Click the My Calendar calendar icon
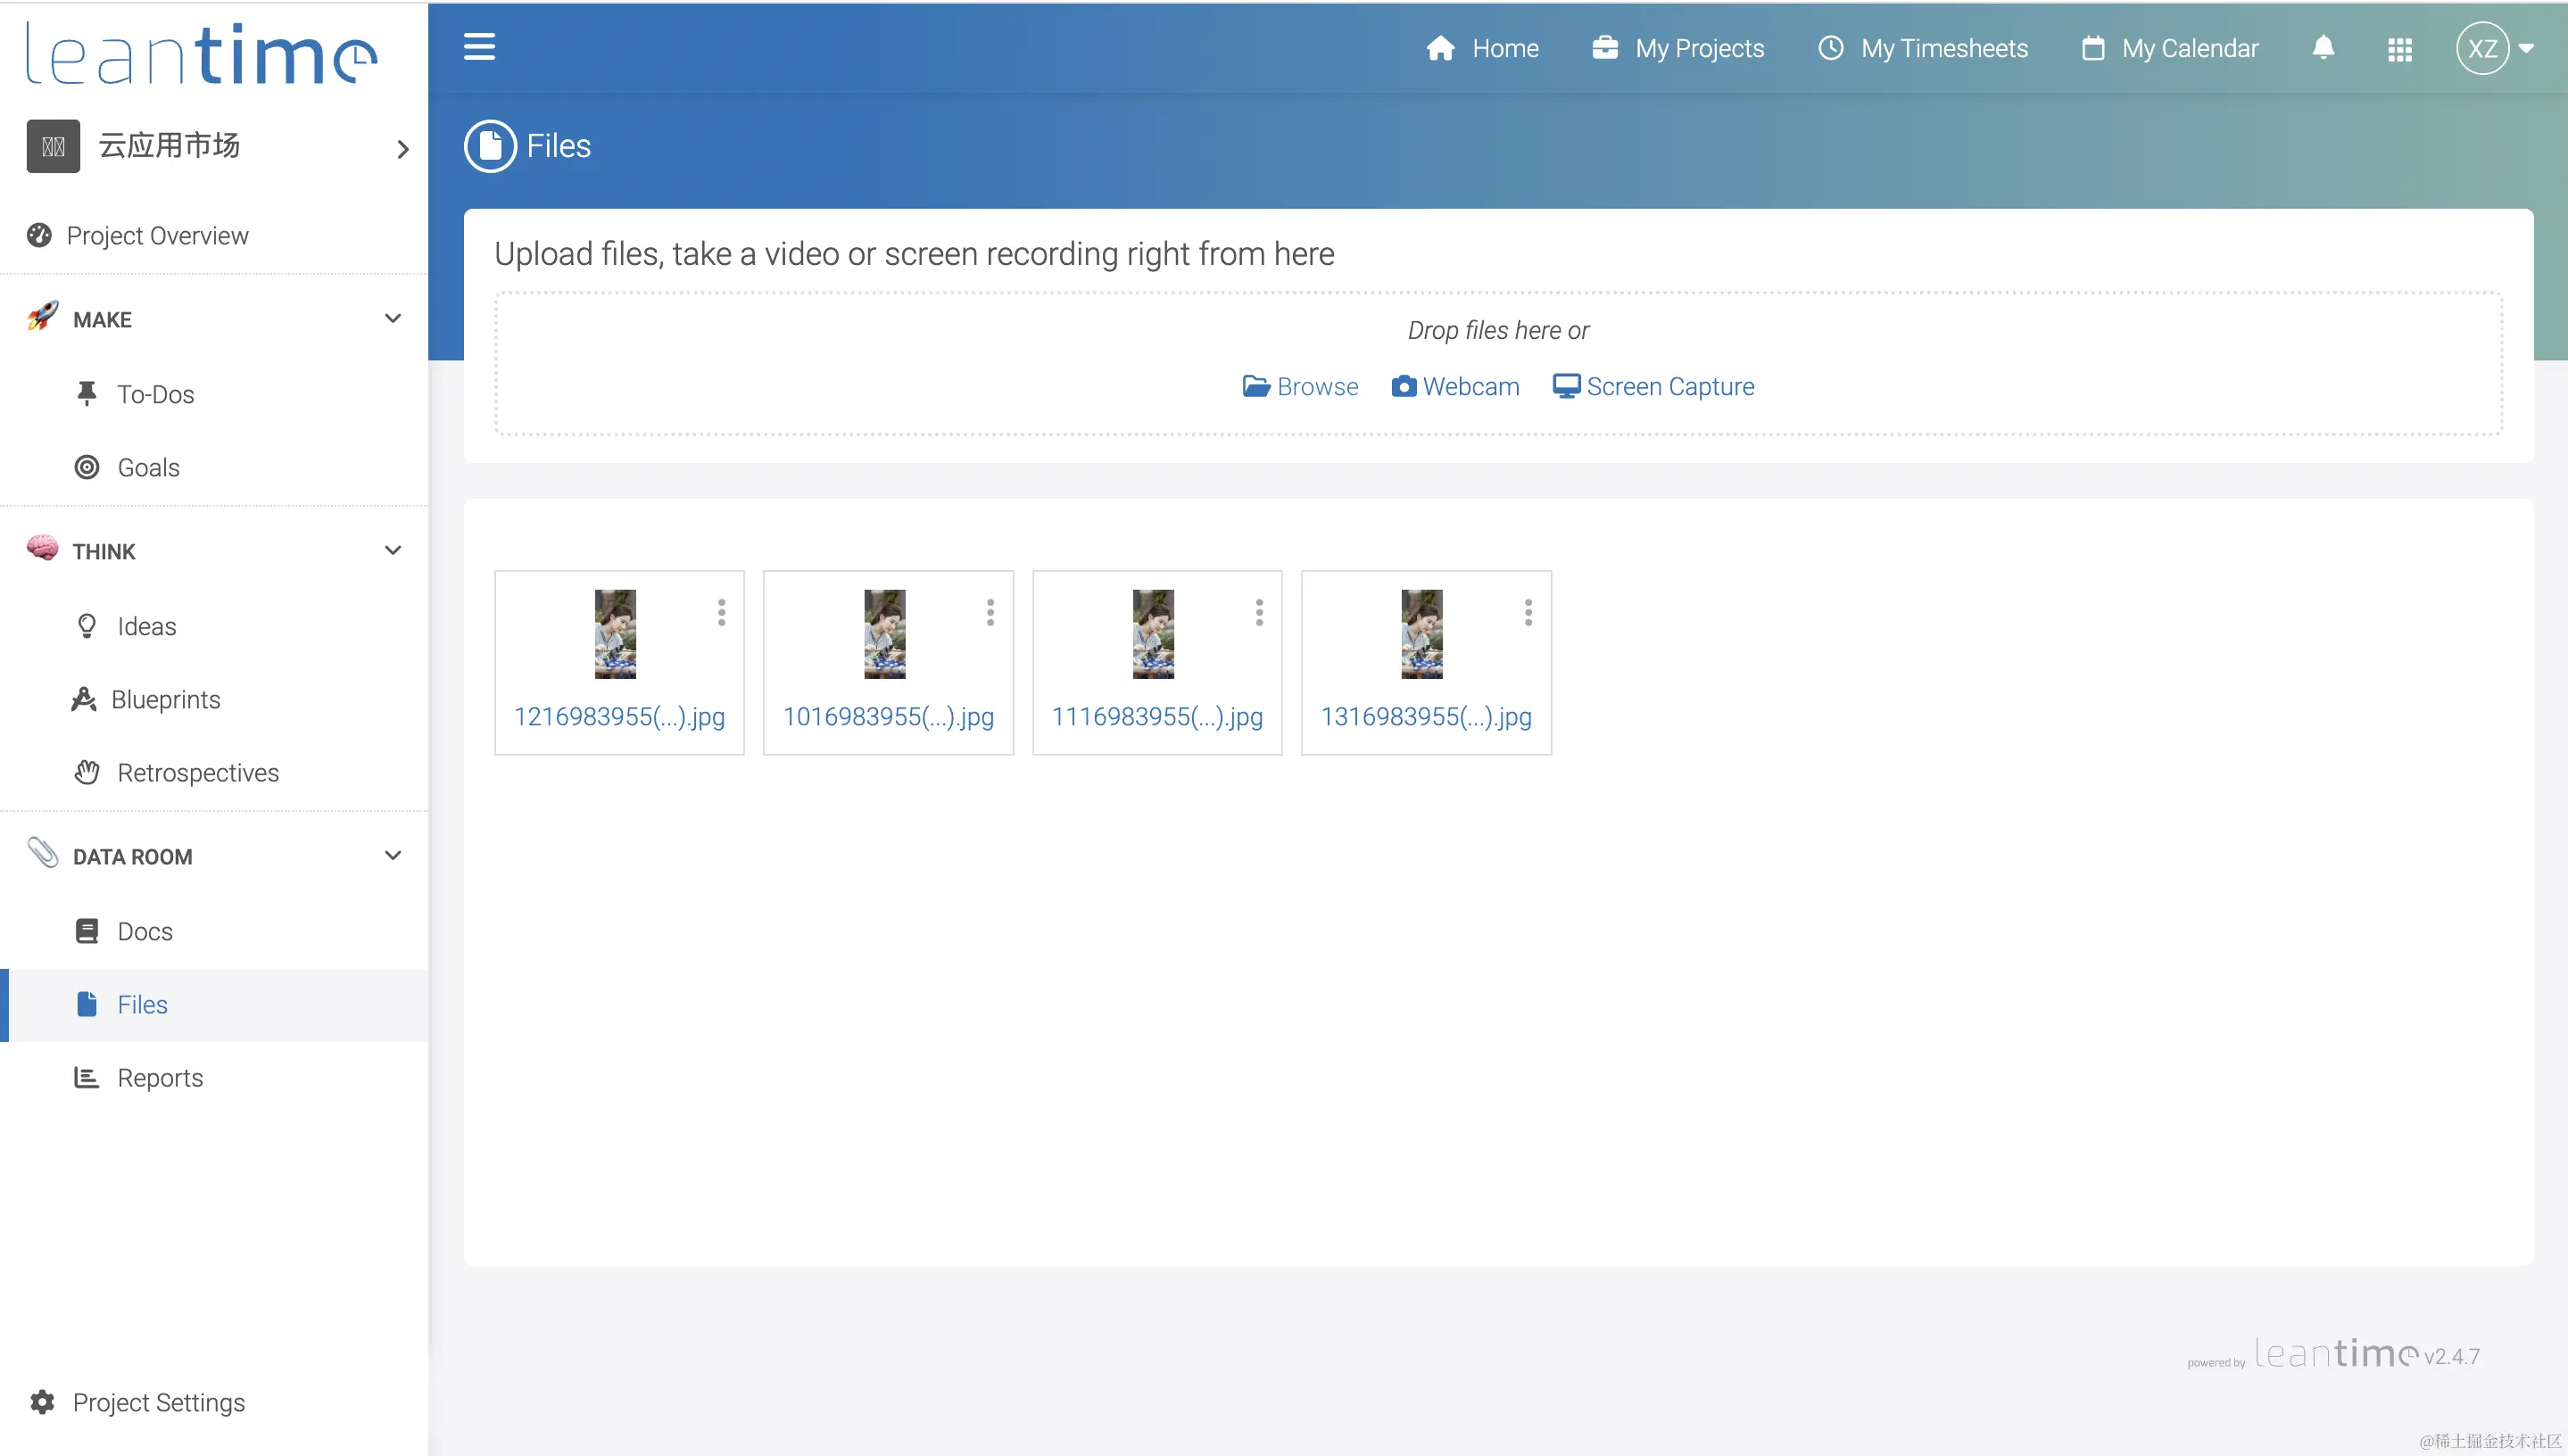Screen dimensions: 2568x1456 click(x=2093, y=48)
